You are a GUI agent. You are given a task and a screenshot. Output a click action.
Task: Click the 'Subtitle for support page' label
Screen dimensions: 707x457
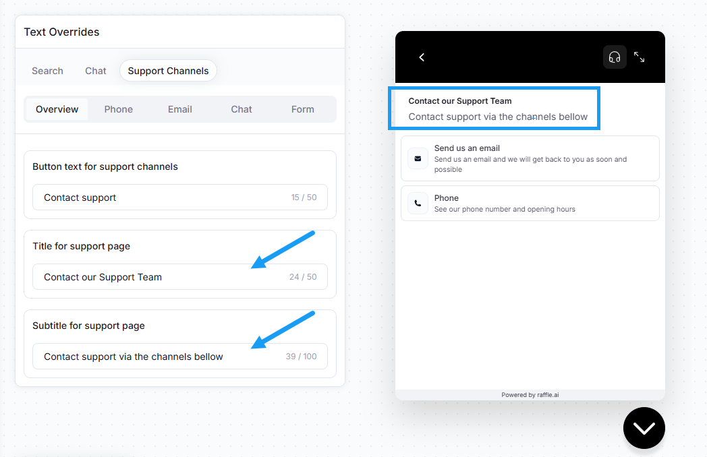tap(88, 326)
